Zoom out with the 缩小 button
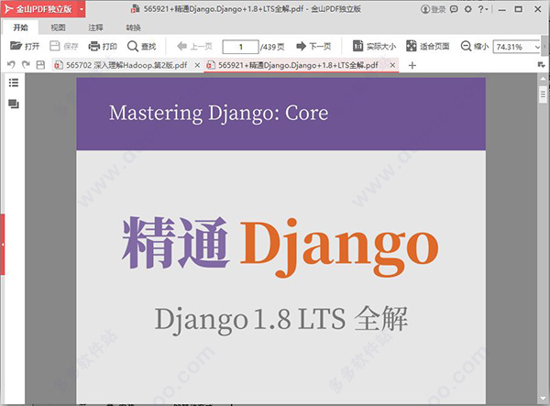 click(x=475, y=46)
